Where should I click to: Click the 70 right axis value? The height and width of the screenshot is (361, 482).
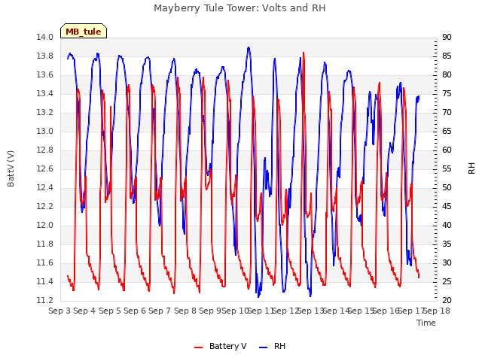click(x=447, y=113)
